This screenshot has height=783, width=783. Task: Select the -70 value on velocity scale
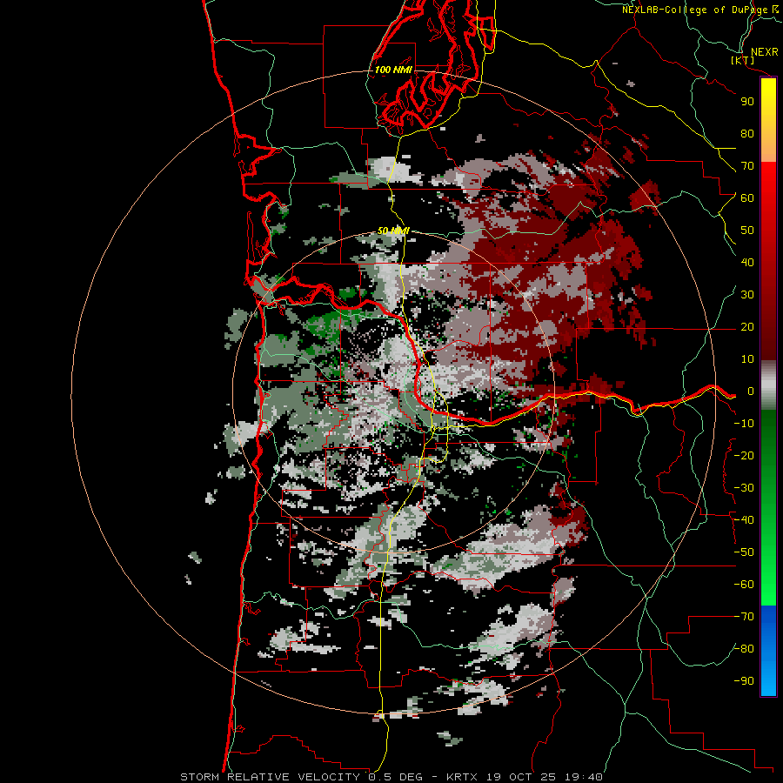(744, 617)
